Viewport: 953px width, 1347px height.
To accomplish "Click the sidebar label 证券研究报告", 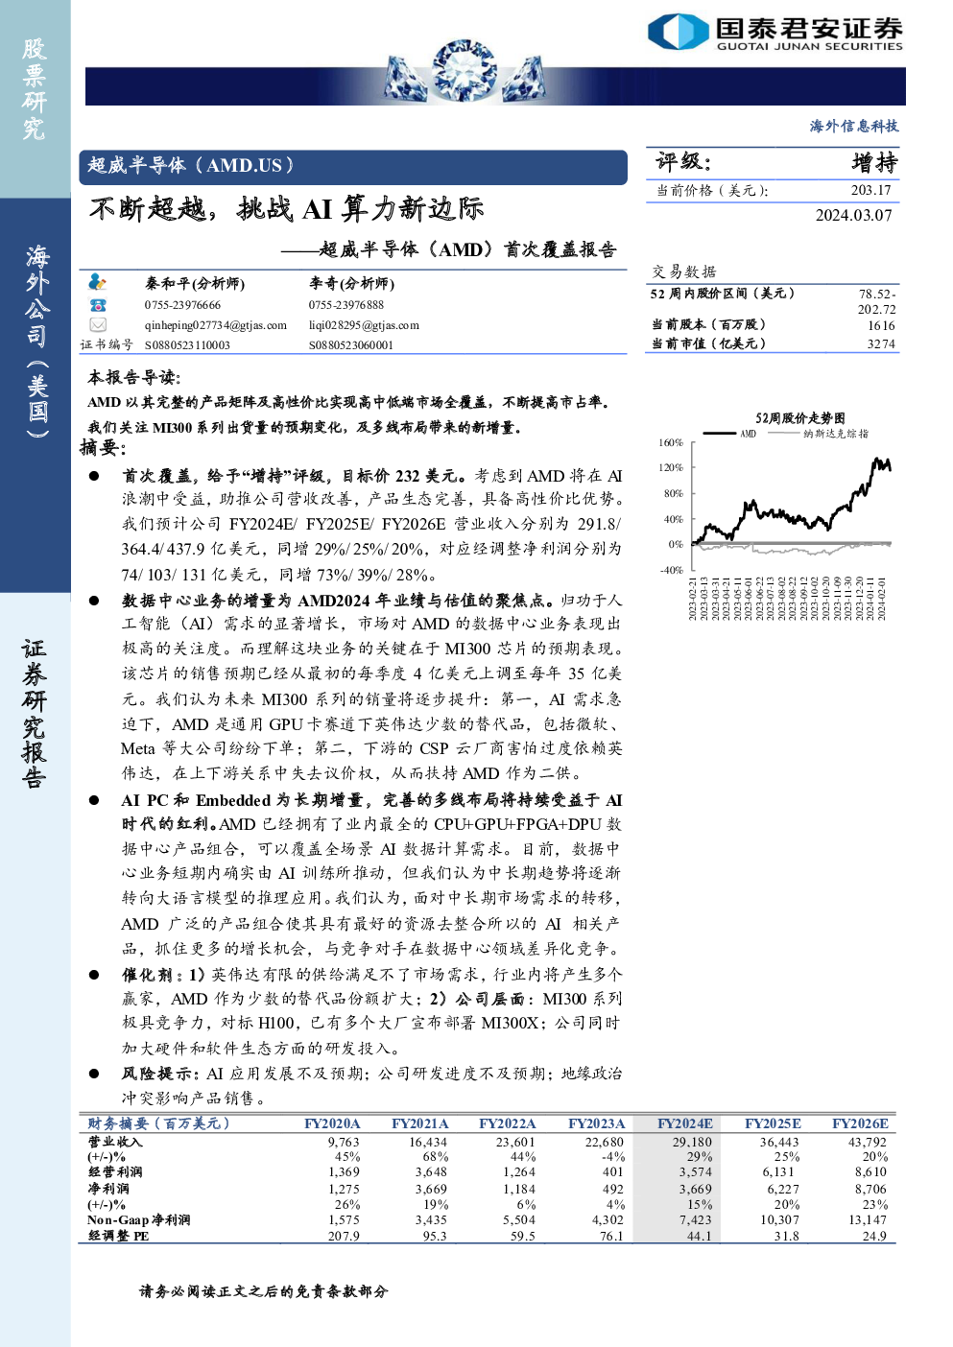I will [x=35, y=713].
